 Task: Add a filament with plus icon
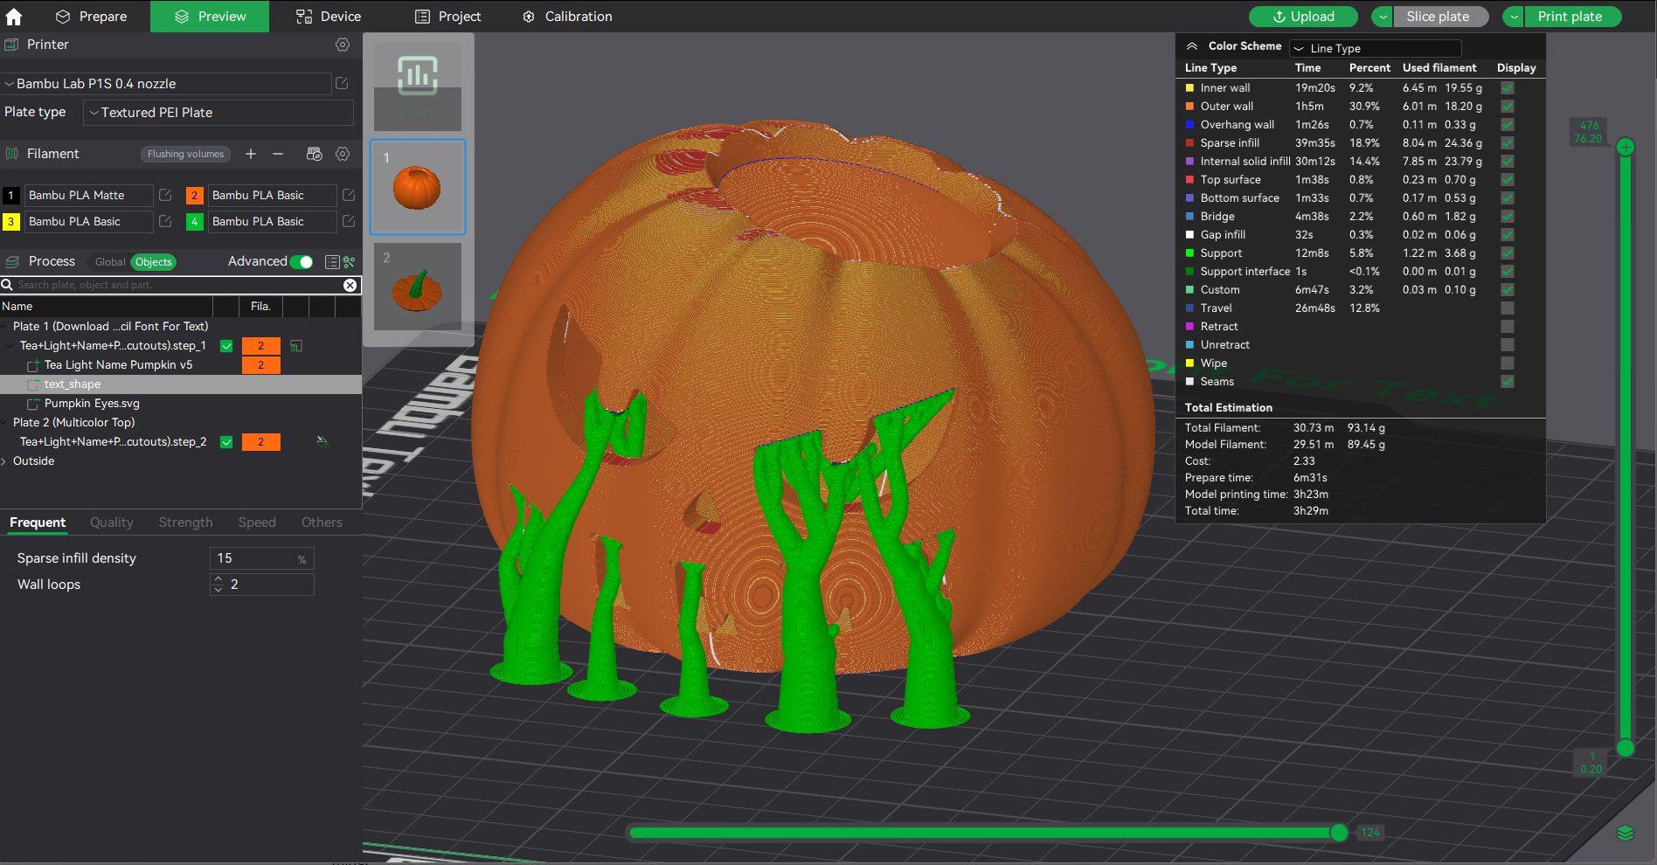click(251, 154)
